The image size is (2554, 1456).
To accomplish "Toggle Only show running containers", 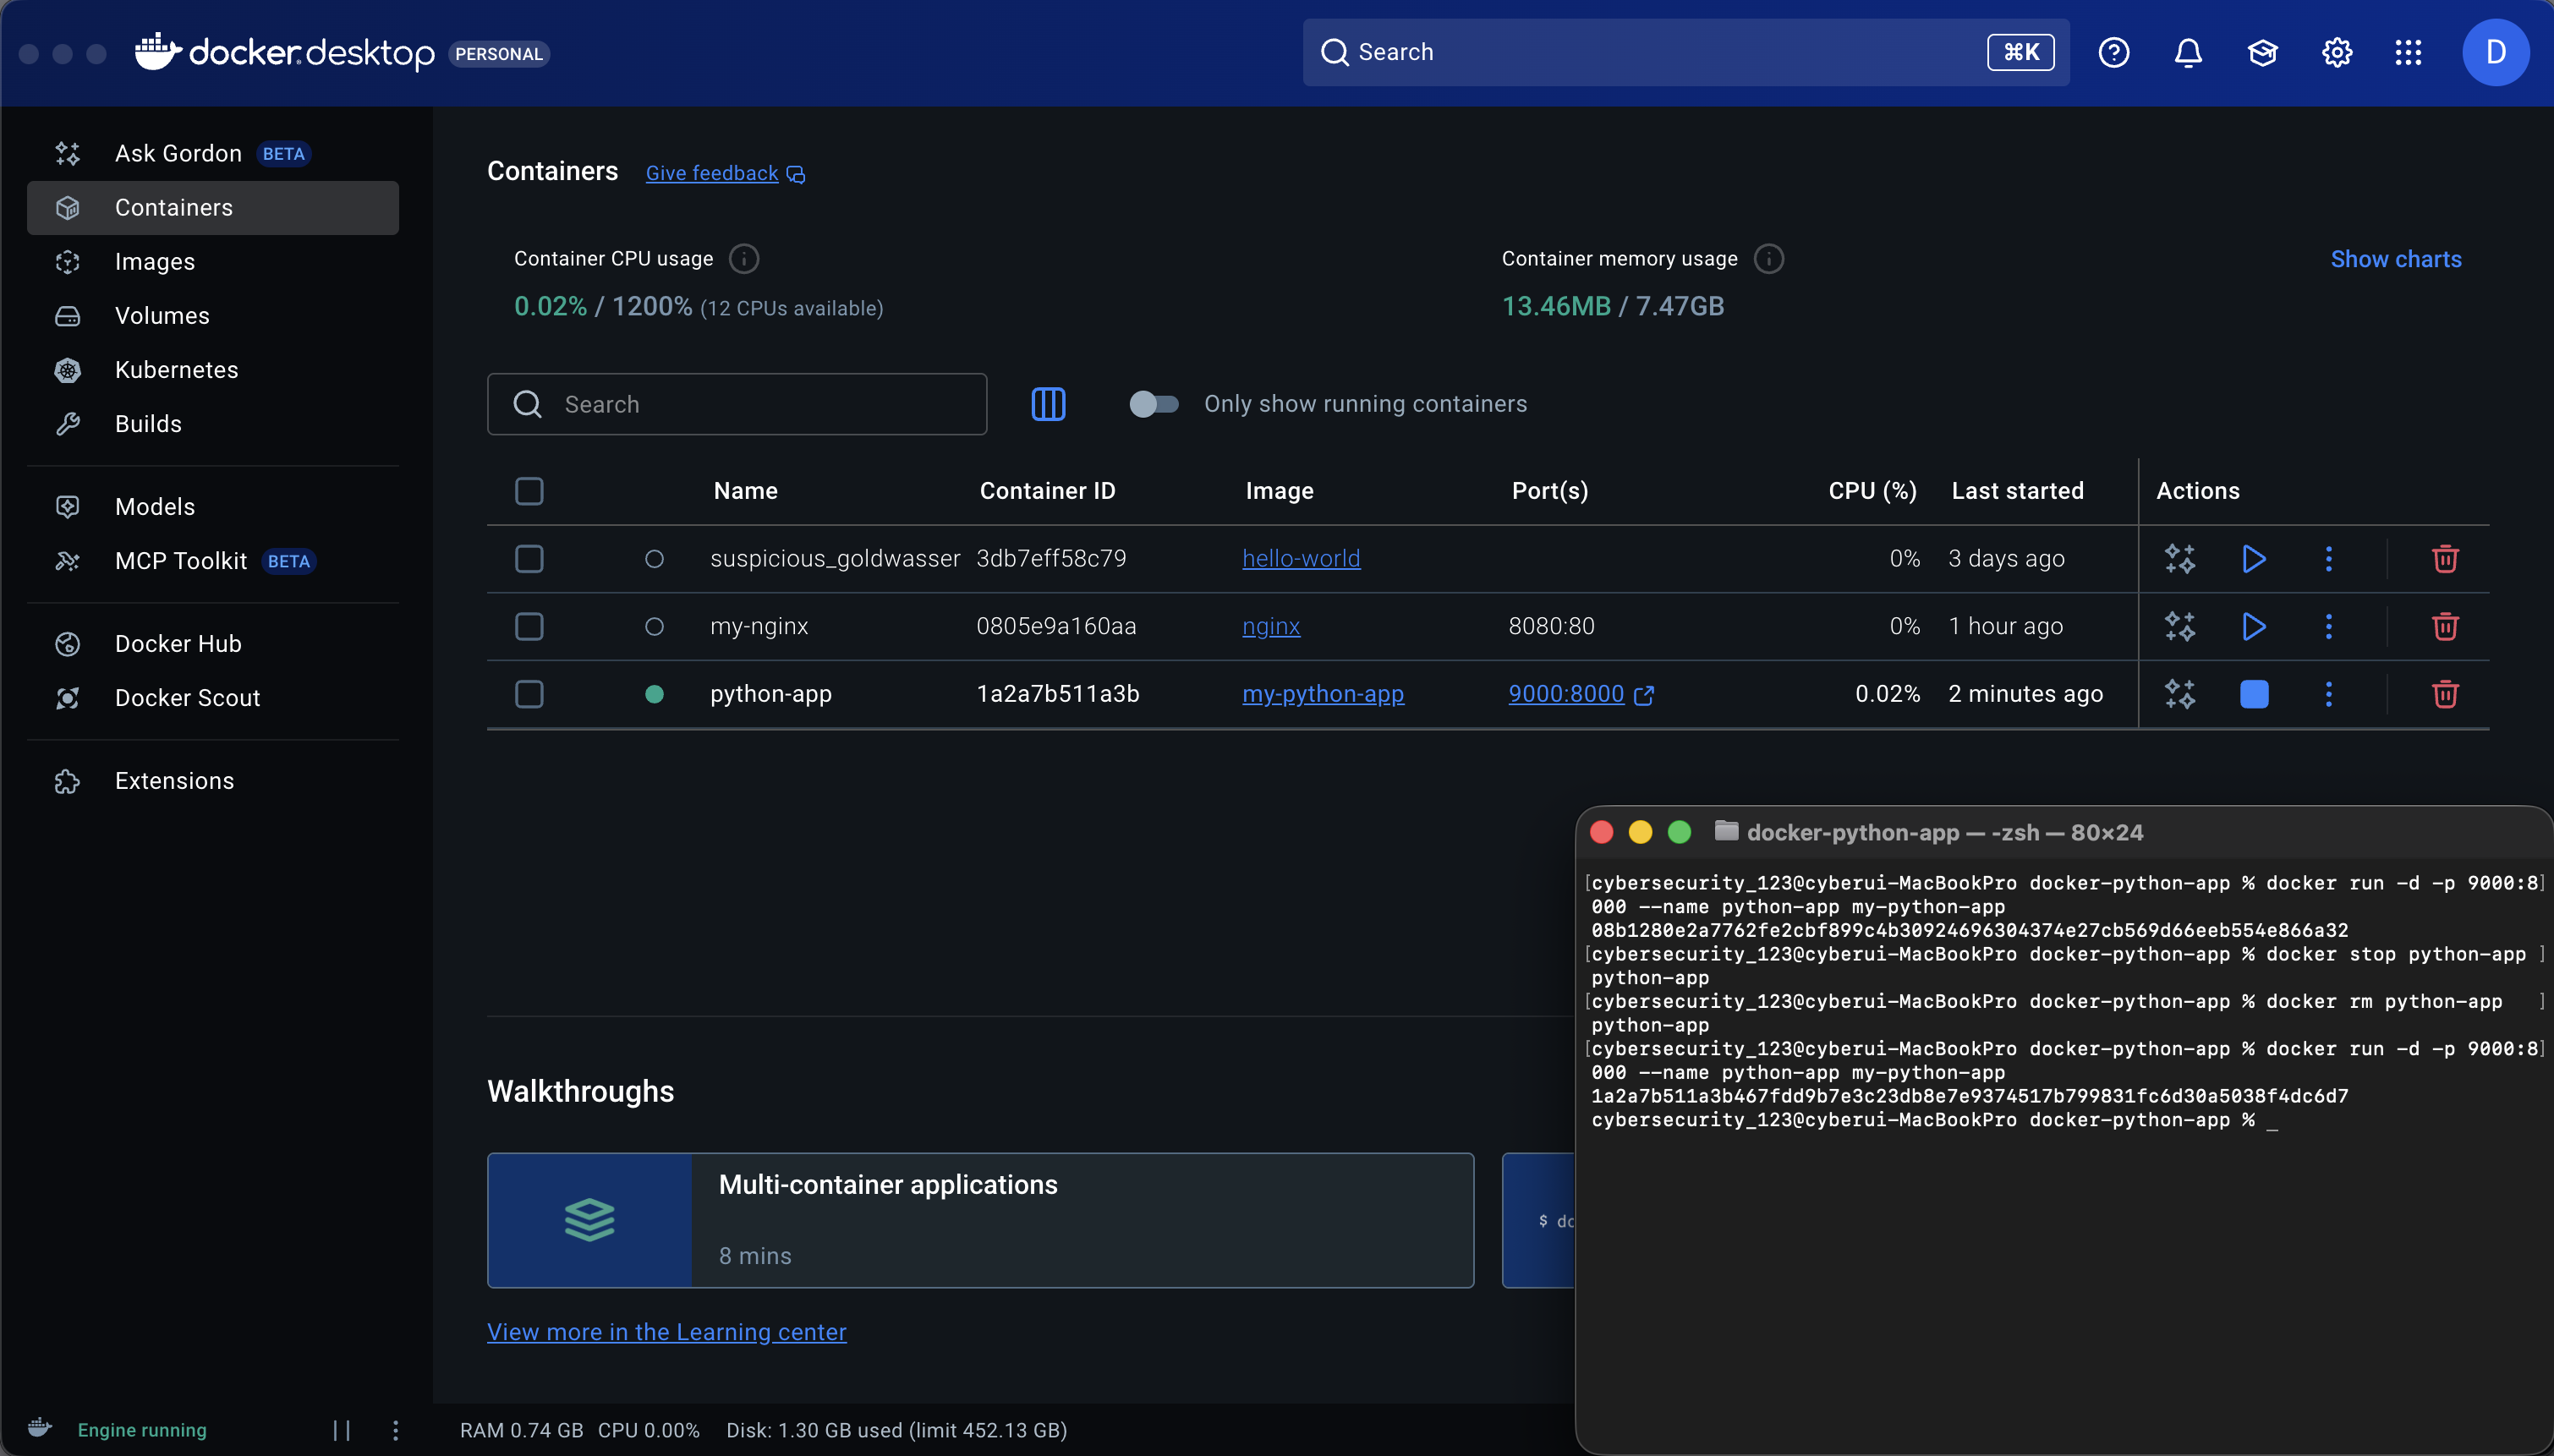I will 1154,404.
